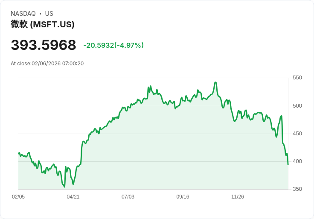This screenshot has height=219, width=314.
Task: Select the 07/03 date on x-axis
Action: (128, 197)
